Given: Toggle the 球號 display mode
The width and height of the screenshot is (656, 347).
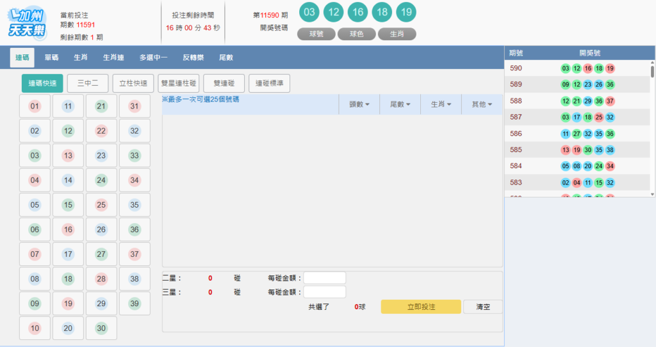Looking at the screenshot, I should point(316,35).
